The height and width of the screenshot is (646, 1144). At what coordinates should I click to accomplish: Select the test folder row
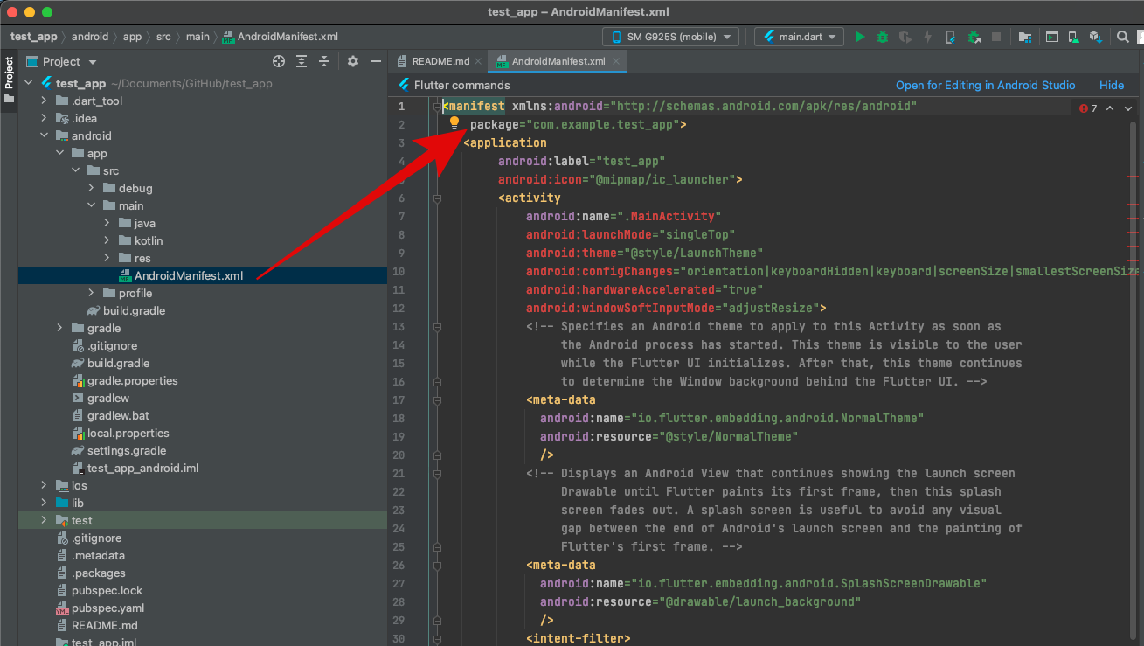[x=203, y=520]
